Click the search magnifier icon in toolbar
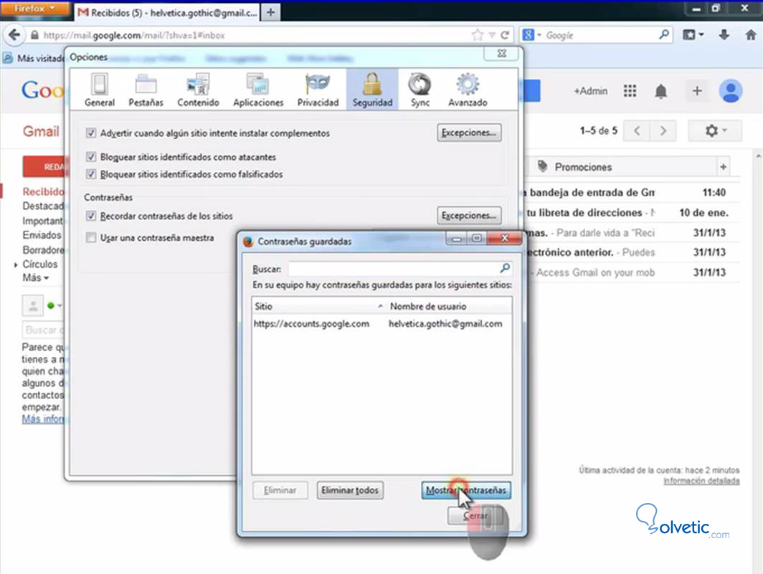 point(664,34)
